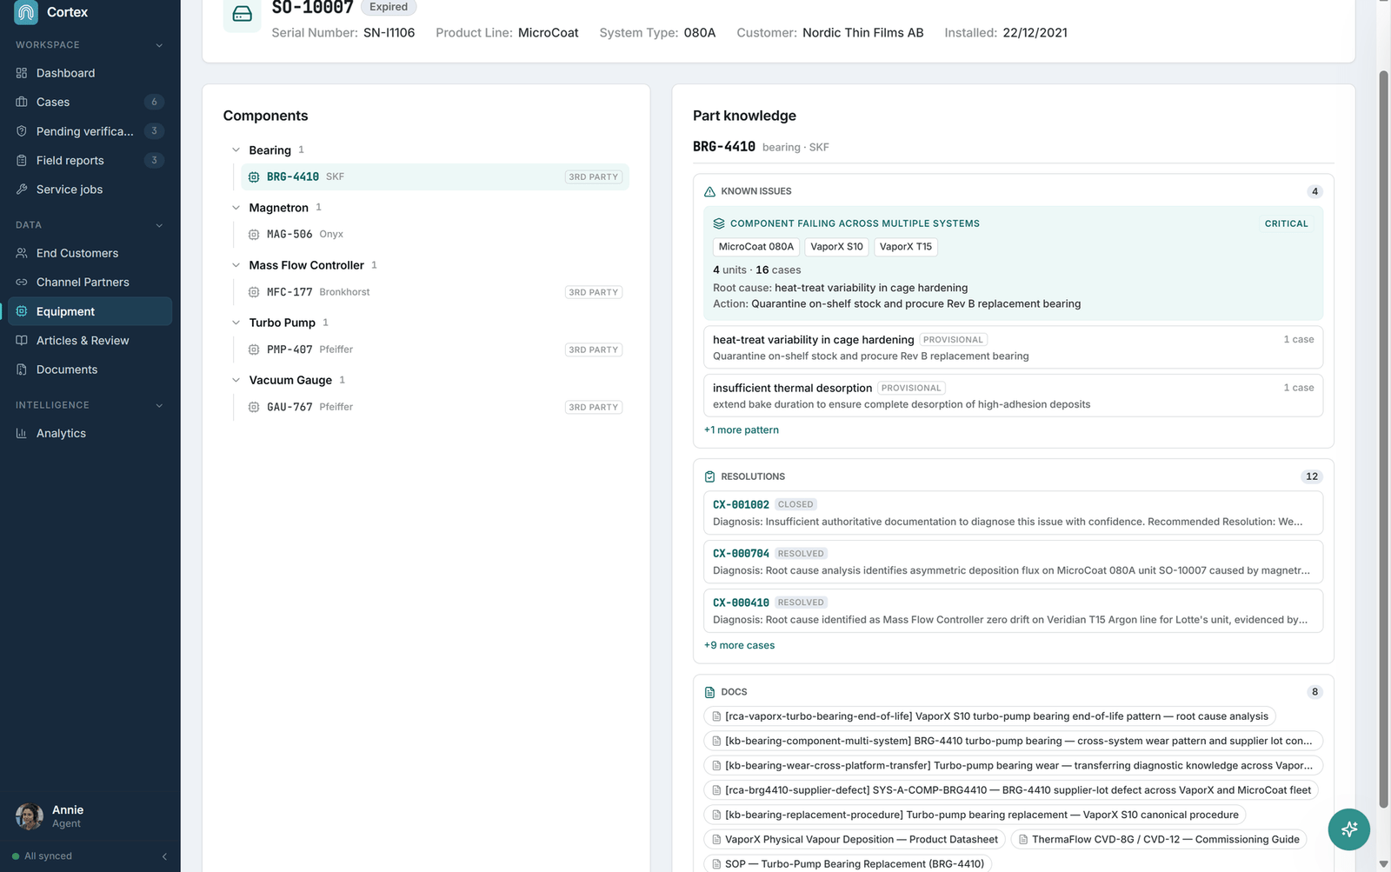
Task: Open the kb-bearing-replacement-procedure document
Action: coord(975,815)
